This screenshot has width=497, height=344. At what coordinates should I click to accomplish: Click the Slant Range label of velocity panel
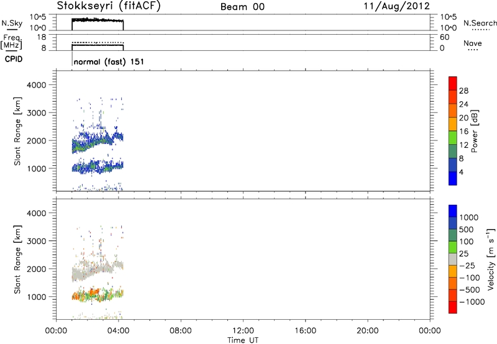[x=17, y=259]
